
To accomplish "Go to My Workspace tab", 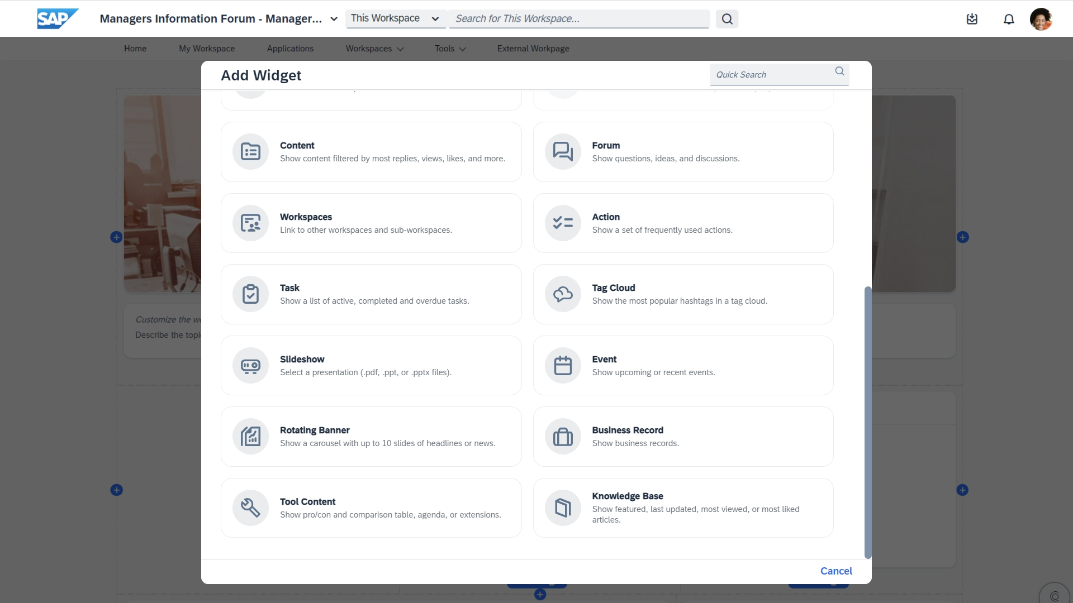I will point(207,49).
